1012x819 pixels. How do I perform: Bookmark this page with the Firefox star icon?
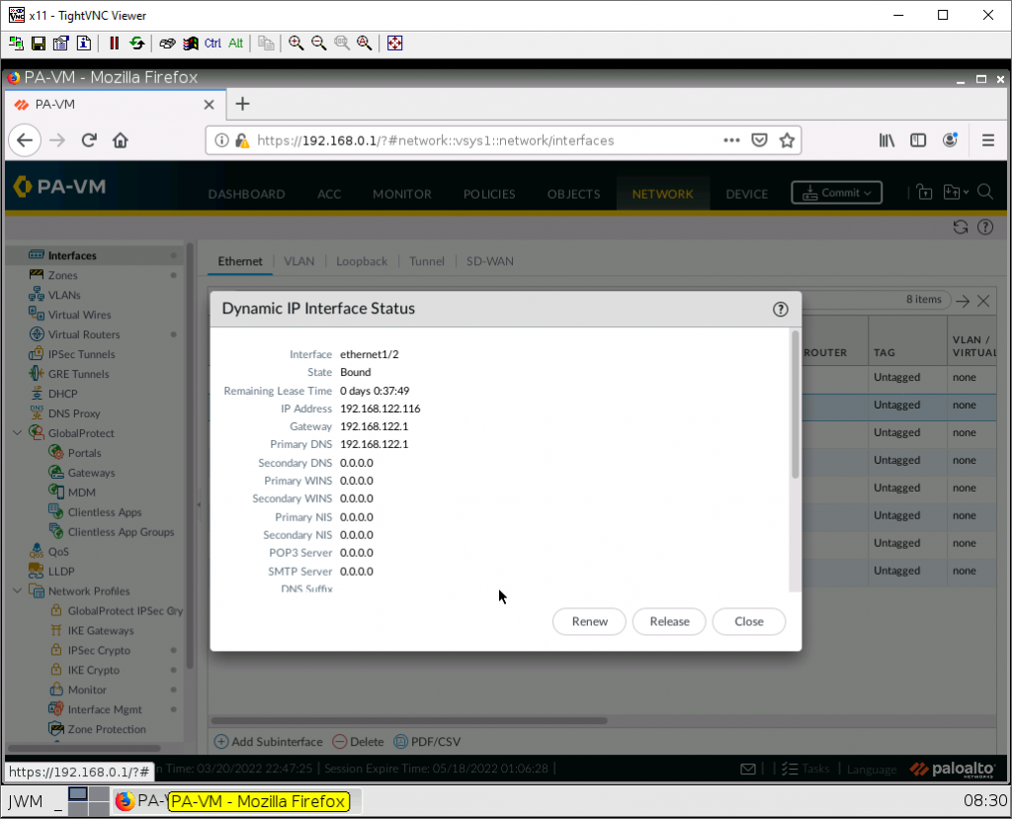pos(788,140)
